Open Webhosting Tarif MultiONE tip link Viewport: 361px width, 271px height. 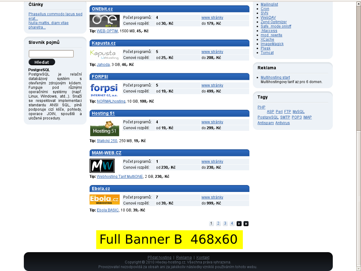pos(120,177)
